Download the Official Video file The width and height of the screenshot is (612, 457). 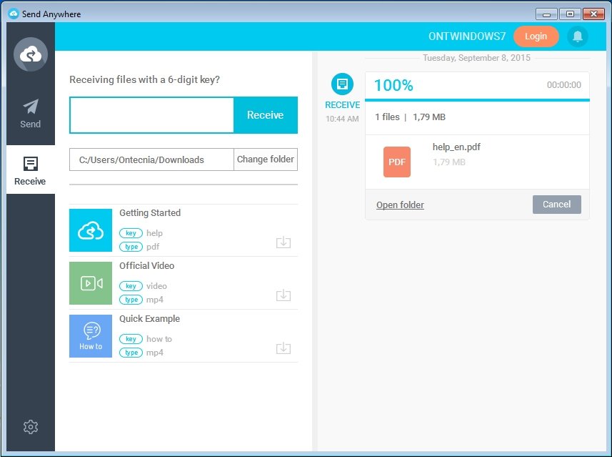pos(284,295)
